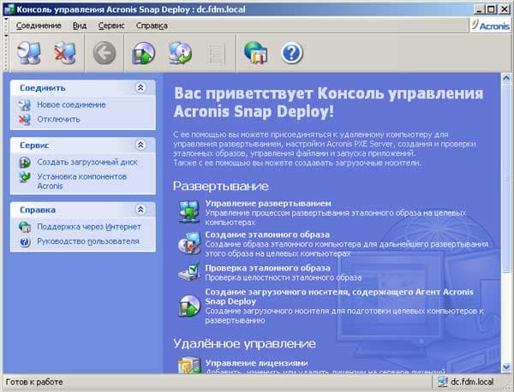Image resolution: width=514 pixels, height=392 pixels.
Task: Click the help icon beside Руководство пользователя
Action: point(25,241)
